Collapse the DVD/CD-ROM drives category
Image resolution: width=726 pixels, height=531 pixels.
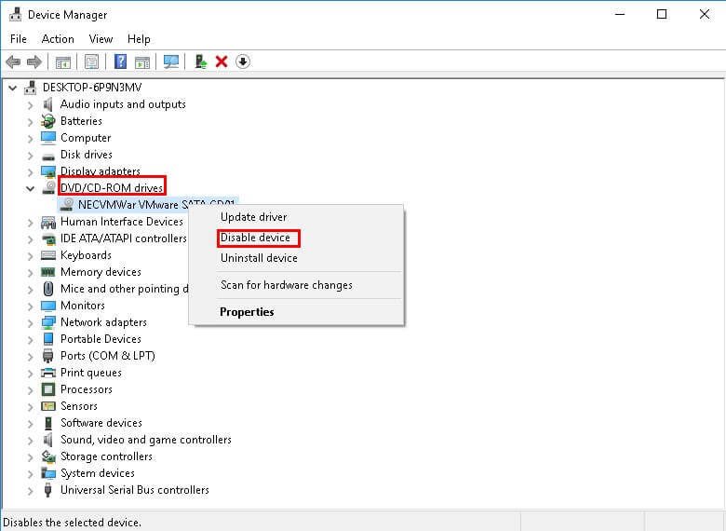[x=30, y=188]
